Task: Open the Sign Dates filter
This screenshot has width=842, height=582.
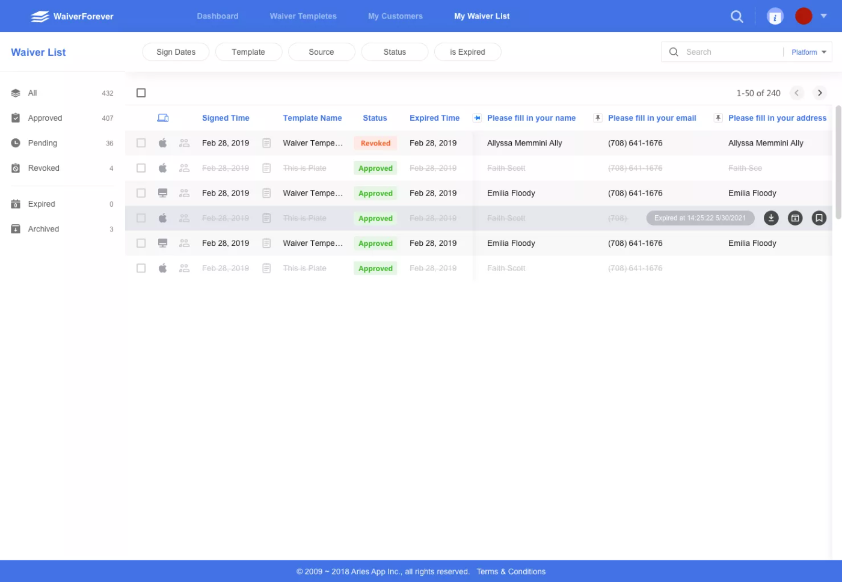Action: tap(176, 52)
